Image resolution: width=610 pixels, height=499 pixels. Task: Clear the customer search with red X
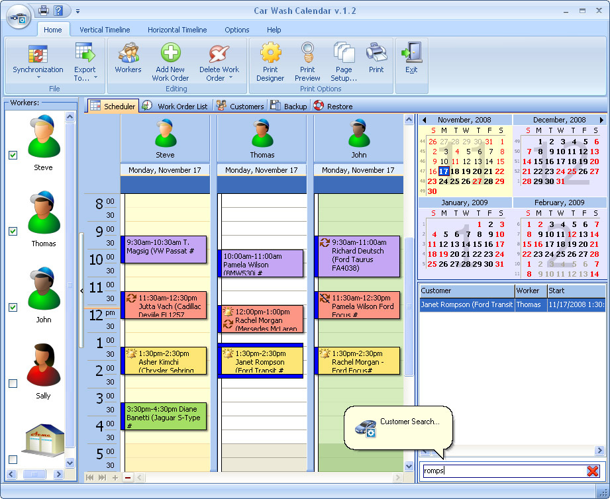tap(593, 471)
